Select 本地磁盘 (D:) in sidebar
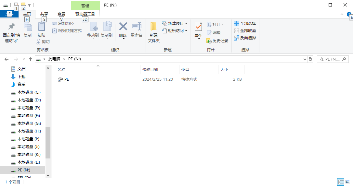353x186 pixels. click(x=26, y=100)
